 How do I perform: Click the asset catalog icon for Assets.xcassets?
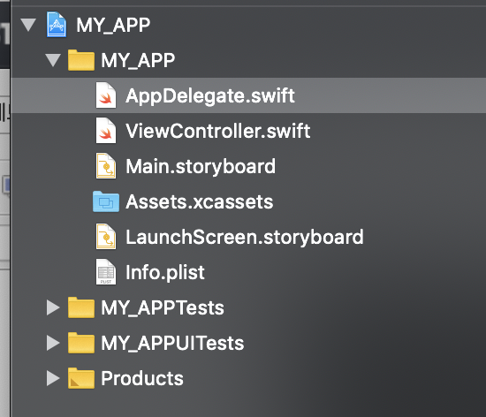pyautogui.click(x=106, y=201)
